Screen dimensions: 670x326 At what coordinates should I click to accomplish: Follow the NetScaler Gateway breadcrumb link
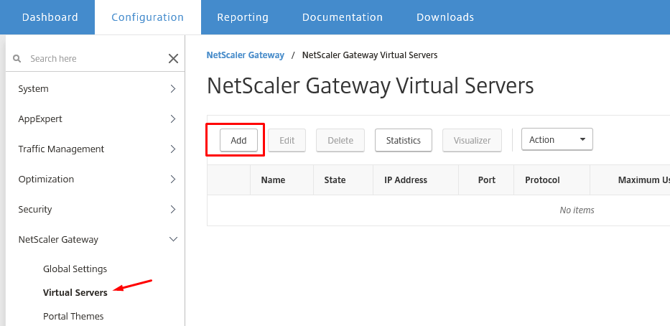click(246, 55)
